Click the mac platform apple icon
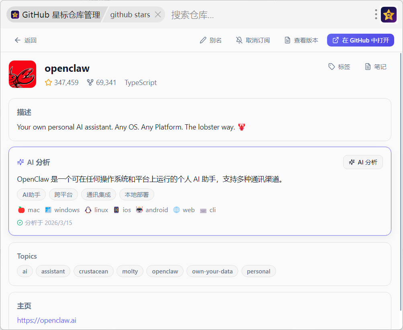Screen dimensions: 403x330 click(21, 210)
